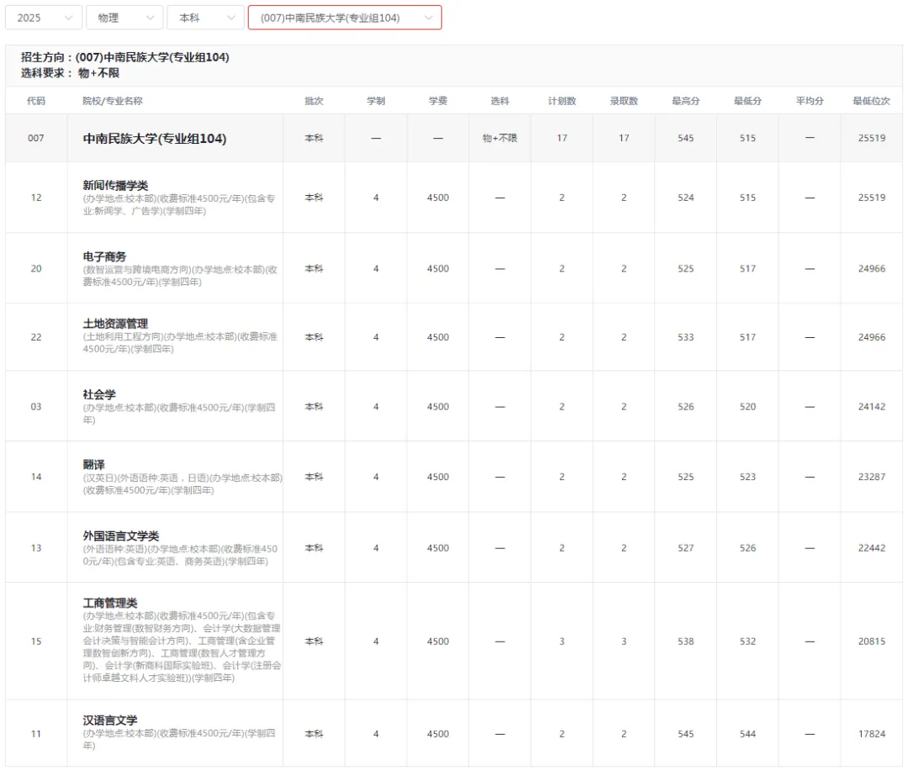Select the 电子商务 major name
This screenshot has width=908, height=776.
(x=104, y=256)
